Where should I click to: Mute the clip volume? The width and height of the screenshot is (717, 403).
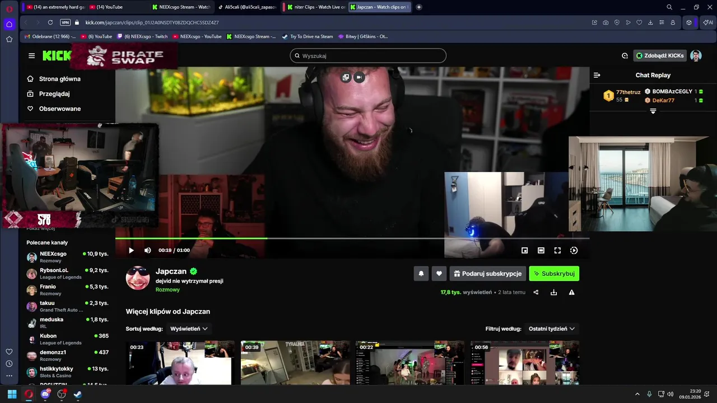tap(147, 250)
